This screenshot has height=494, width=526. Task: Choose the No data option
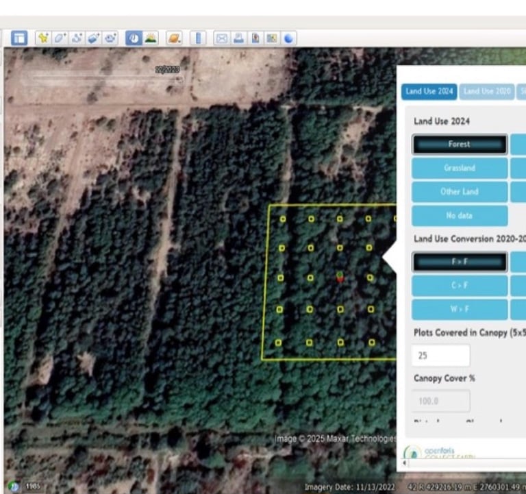click(460, 215)
